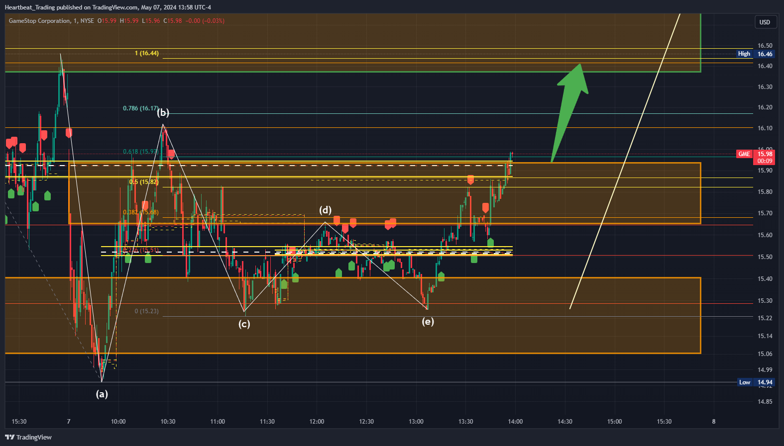Click the 15.30 price axis label
The image size is (784, 446).
point(765,301)
